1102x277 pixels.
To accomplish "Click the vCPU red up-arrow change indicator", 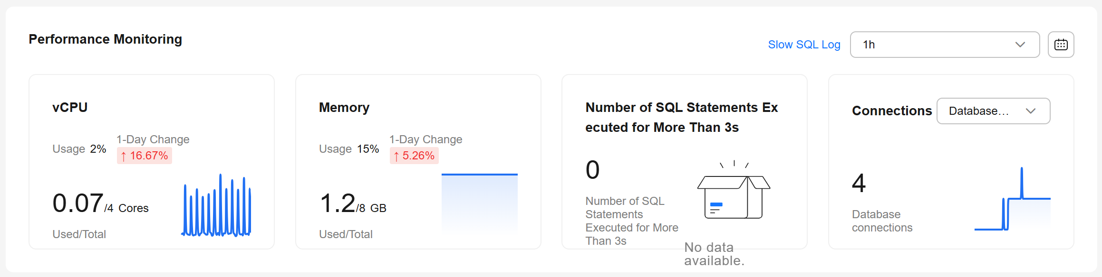I will coord(124,156).
